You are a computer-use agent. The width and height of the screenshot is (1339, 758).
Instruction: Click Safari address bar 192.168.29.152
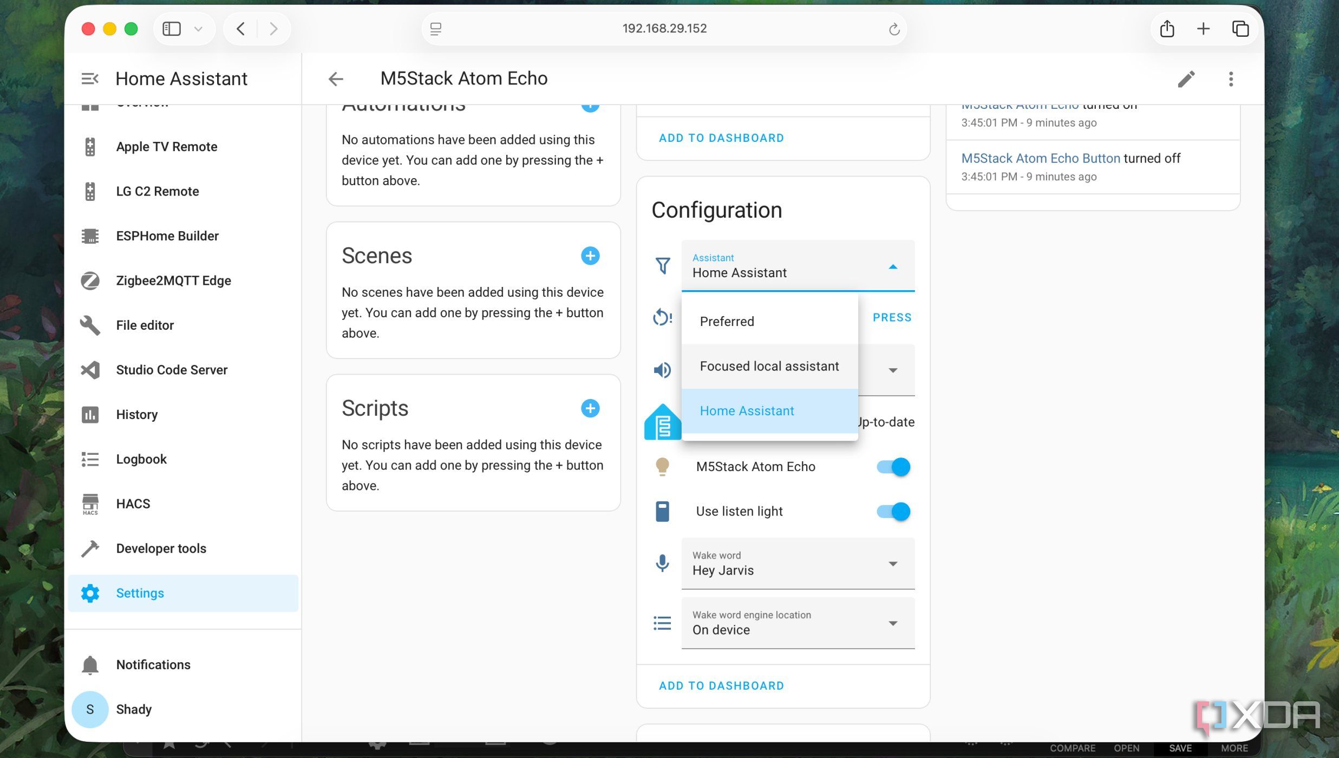click(x=664, y=29)
